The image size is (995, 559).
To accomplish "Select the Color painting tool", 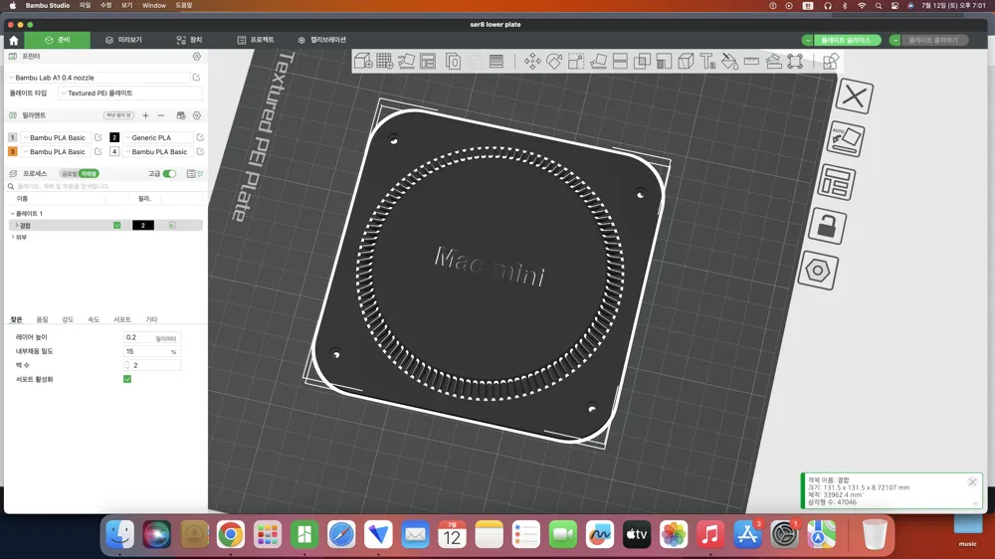I will [729, 61].
